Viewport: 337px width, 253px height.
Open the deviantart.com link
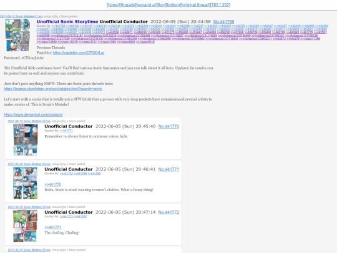tap(33, 115)
